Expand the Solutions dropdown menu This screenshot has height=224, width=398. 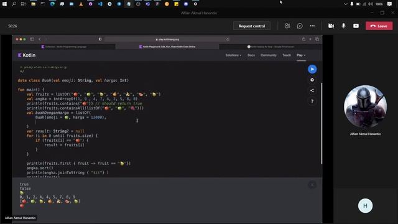(233, 55)
